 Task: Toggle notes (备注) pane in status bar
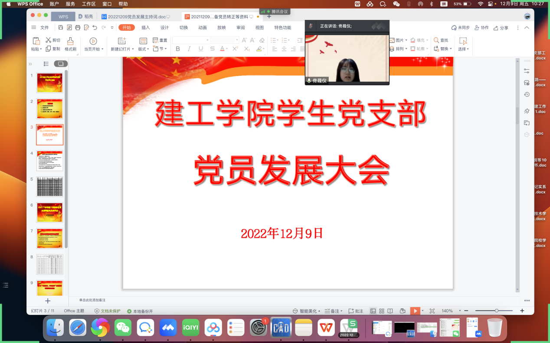tap(334, 311)
